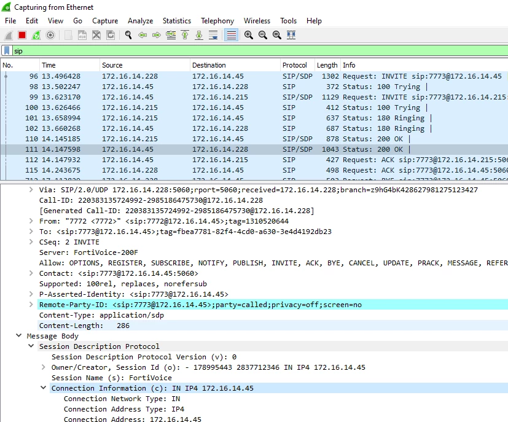This screenshot has height=422, width=508.
Task: Restart the current capture with the green fin icon
Action: pos(36,35)
